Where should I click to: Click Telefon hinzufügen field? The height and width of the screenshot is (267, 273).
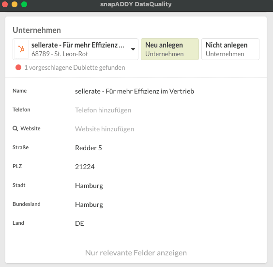(103, 110)
